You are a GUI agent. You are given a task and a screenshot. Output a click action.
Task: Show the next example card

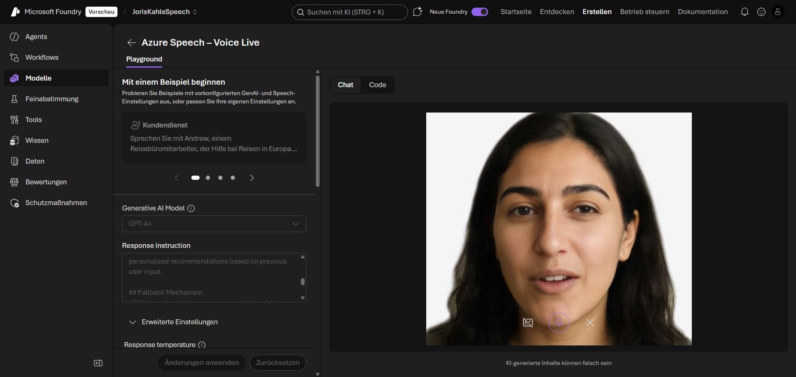[252, 178]
